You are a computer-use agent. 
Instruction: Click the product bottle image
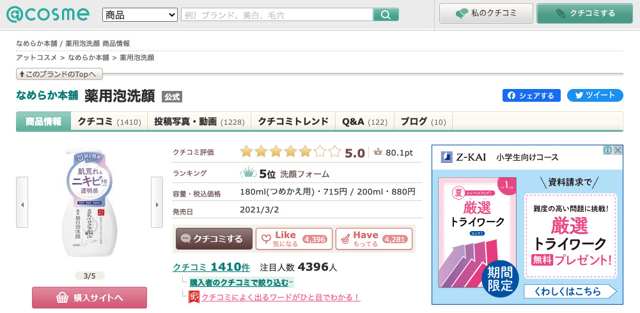coord(90,202)
